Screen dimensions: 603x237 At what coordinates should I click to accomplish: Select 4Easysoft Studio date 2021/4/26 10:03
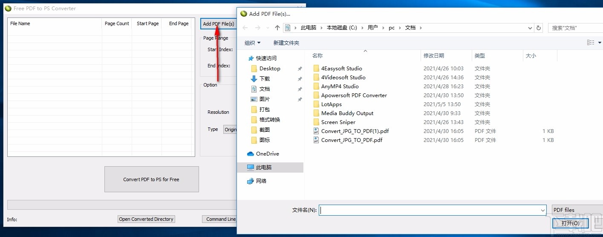tap(443, 68)
